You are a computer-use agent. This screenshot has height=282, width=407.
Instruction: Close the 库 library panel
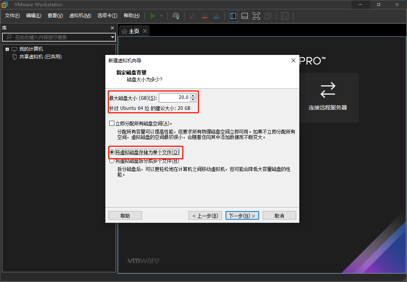[112, 28]
